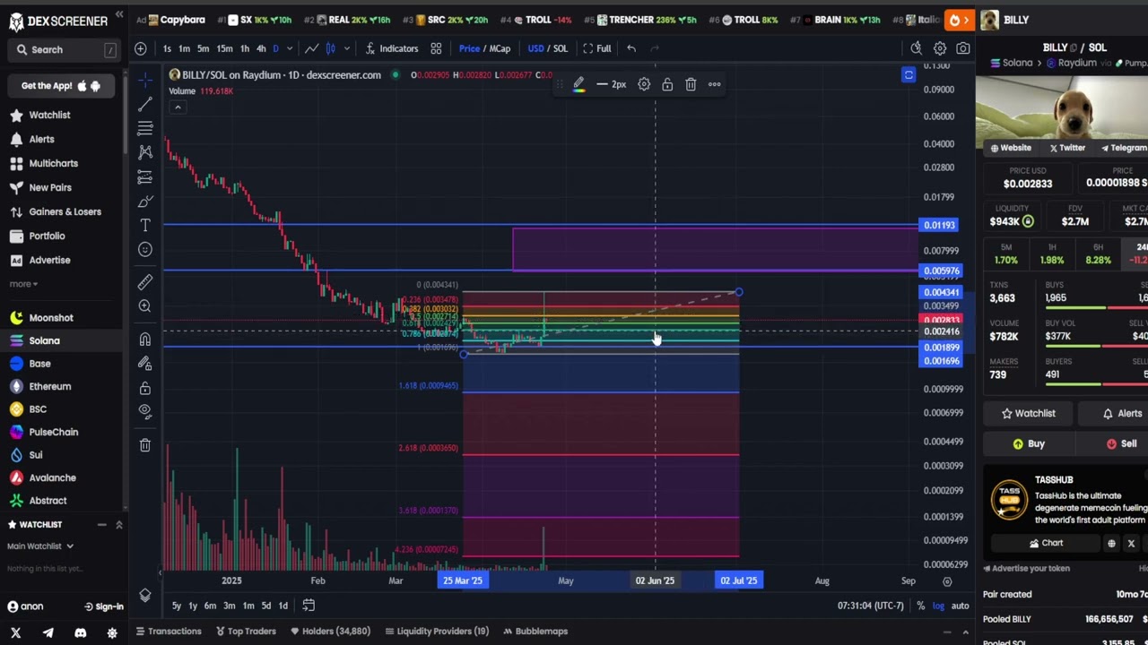Viewport: 1148px width, 645px height.
Task: Take chart snapshot with camera icon
Action: point(963,48)
